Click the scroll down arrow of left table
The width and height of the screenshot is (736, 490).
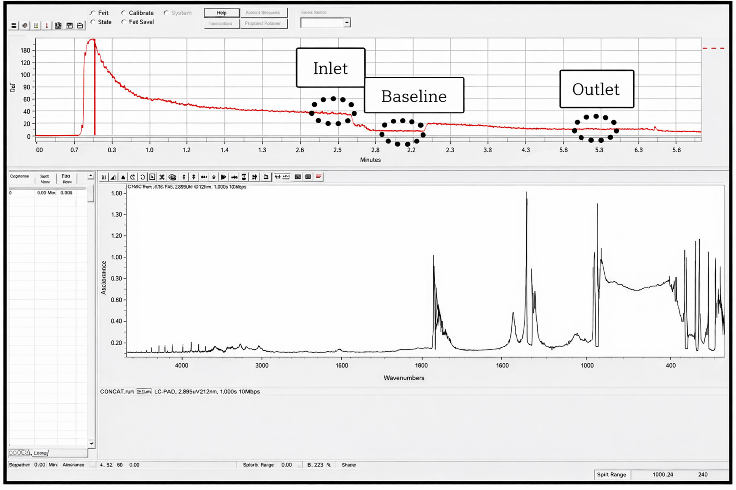91,443
